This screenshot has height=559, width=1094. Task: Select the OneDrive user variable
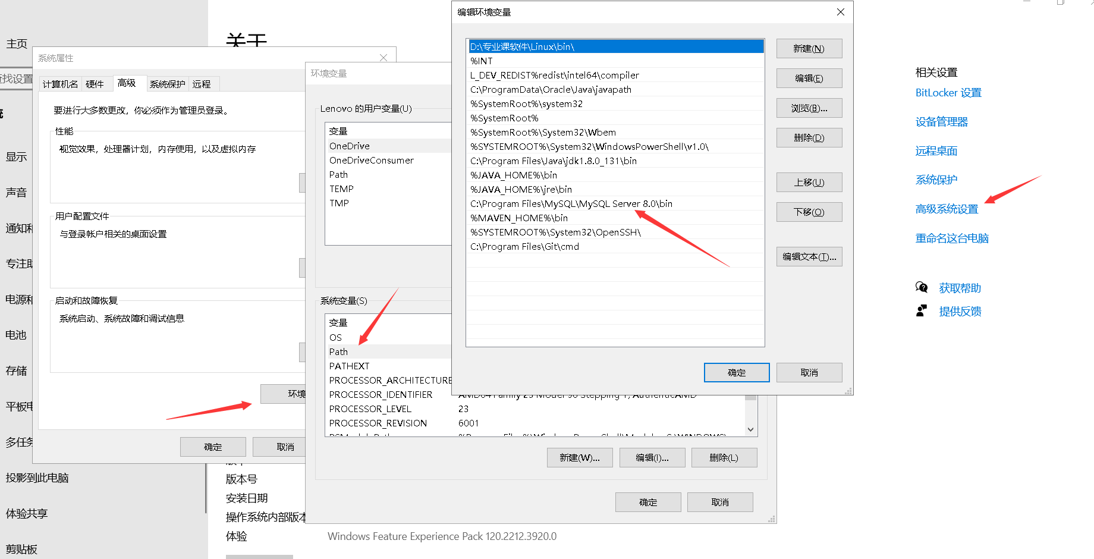coord(389,146)
